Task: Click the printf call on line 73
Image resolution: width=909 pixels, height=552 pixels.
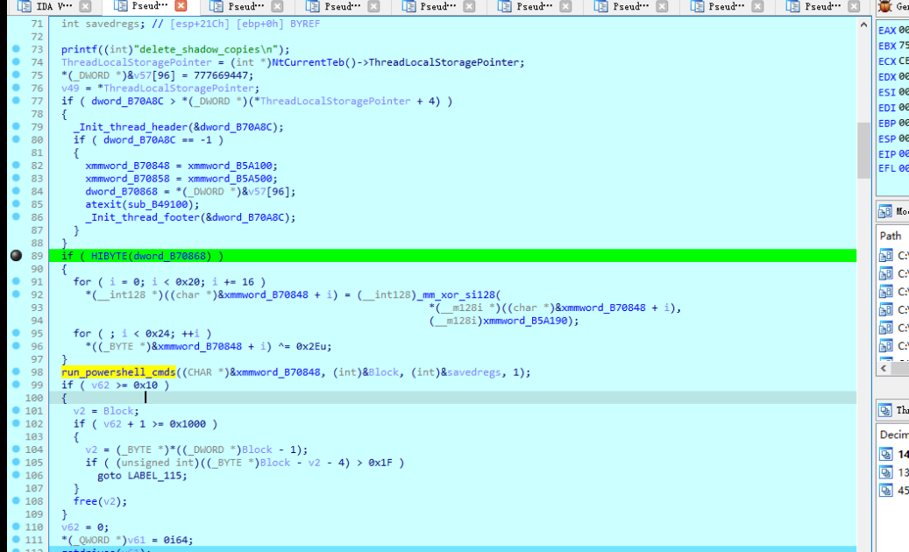Action: [x=79, y=49]
